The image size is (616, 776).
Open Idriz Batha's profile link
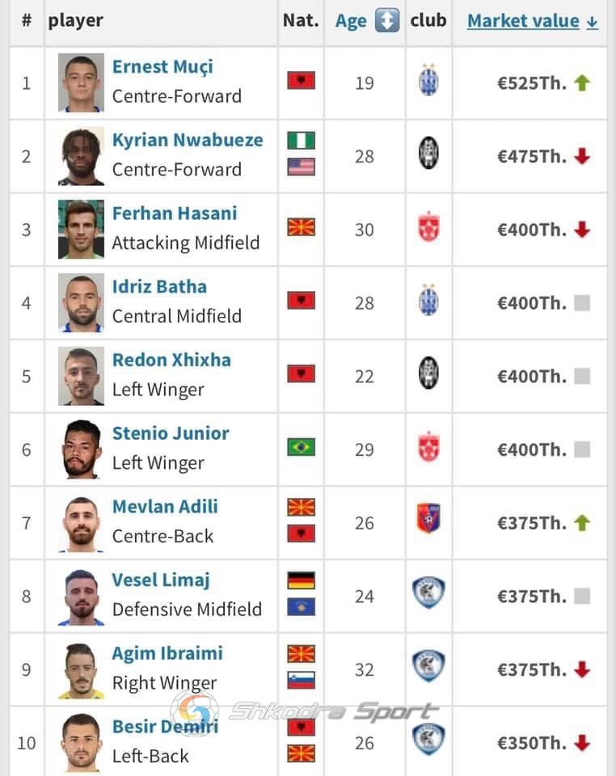[159, 286]
